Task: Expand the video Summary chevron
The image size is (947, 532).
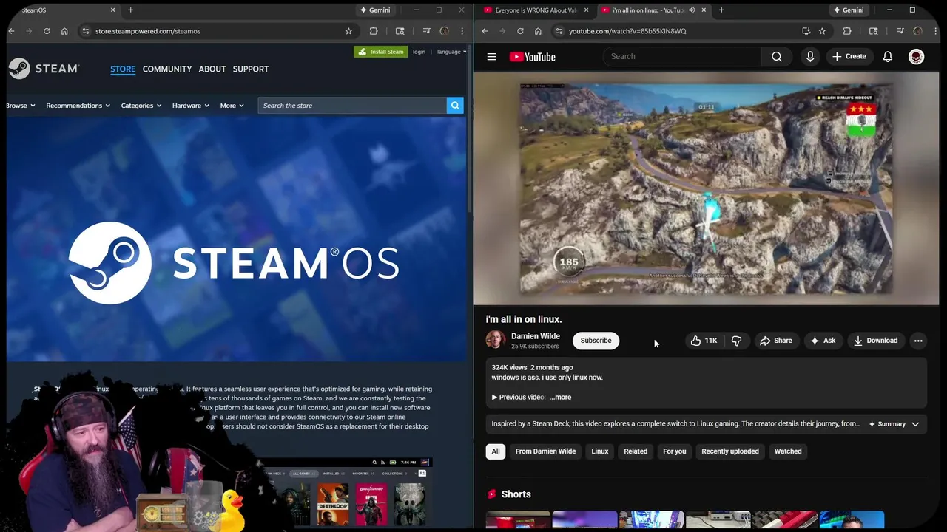Action: pos(915,424)
